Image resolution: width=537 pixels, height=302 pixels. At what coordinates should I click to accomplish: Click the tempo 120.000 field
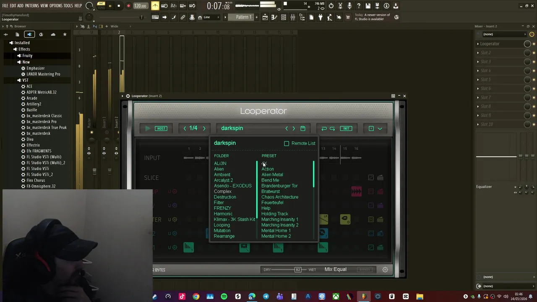pyautogui.click(x=141, y=6)
